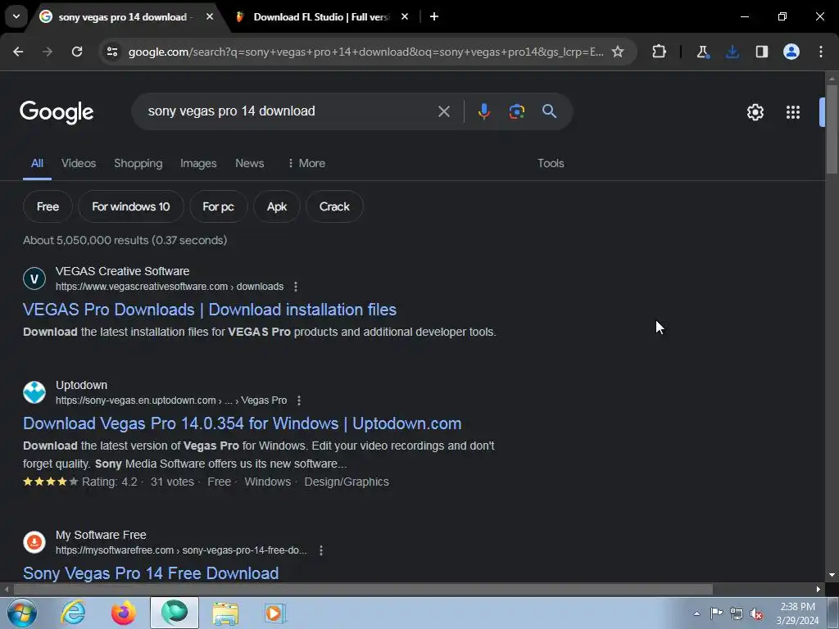Click the vertical scrollbar thumb
Screen dimensions: 839x629
(832, 129)
